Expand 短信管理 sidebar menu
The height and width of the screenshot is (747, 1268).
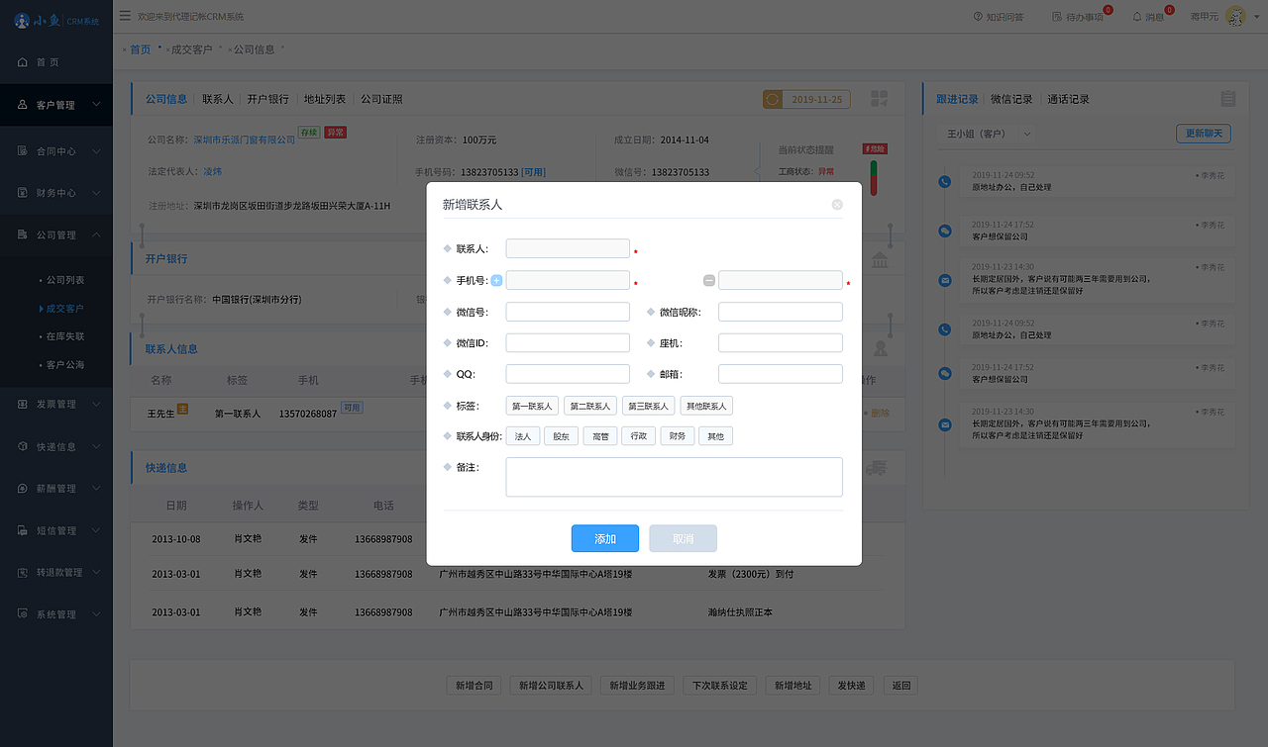tap(56, 531)
